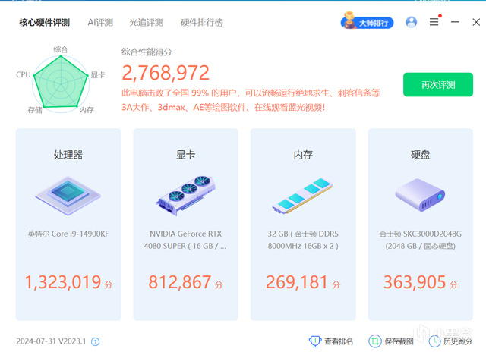The width and height of the screenshot is (486, 352).
Task: Switch to the 核心硬件评测 tab
Action: 44,22
